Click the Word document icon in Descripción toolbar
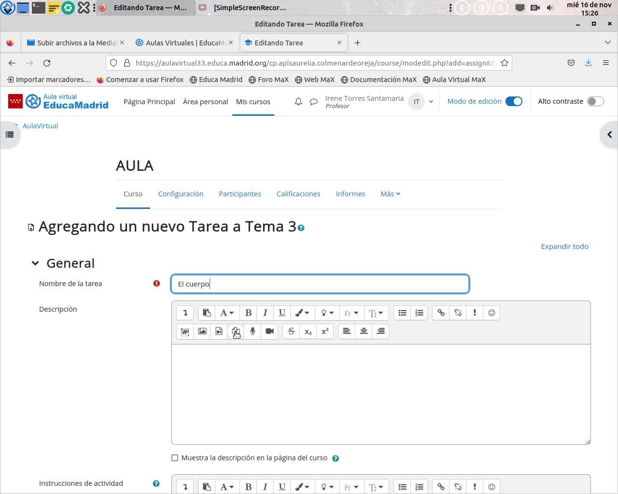 [185, 331]
